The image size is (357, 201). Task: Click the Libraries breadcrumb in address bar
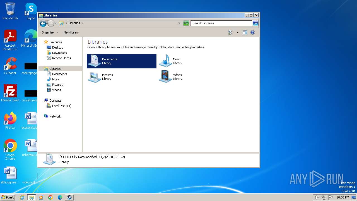(74, 23)
